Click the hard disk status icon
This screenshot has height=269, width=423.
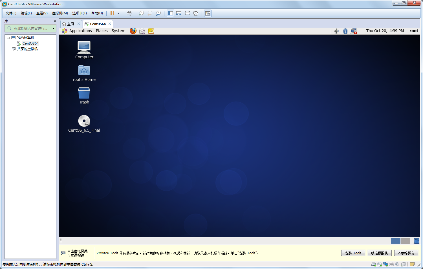point(373,264)
